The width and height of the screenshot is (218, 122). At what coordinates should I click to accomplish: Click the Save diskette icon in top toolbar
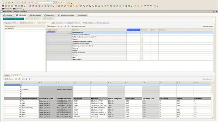coord(9,2)
